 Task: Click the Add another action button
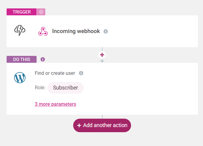tap(102, 125)
